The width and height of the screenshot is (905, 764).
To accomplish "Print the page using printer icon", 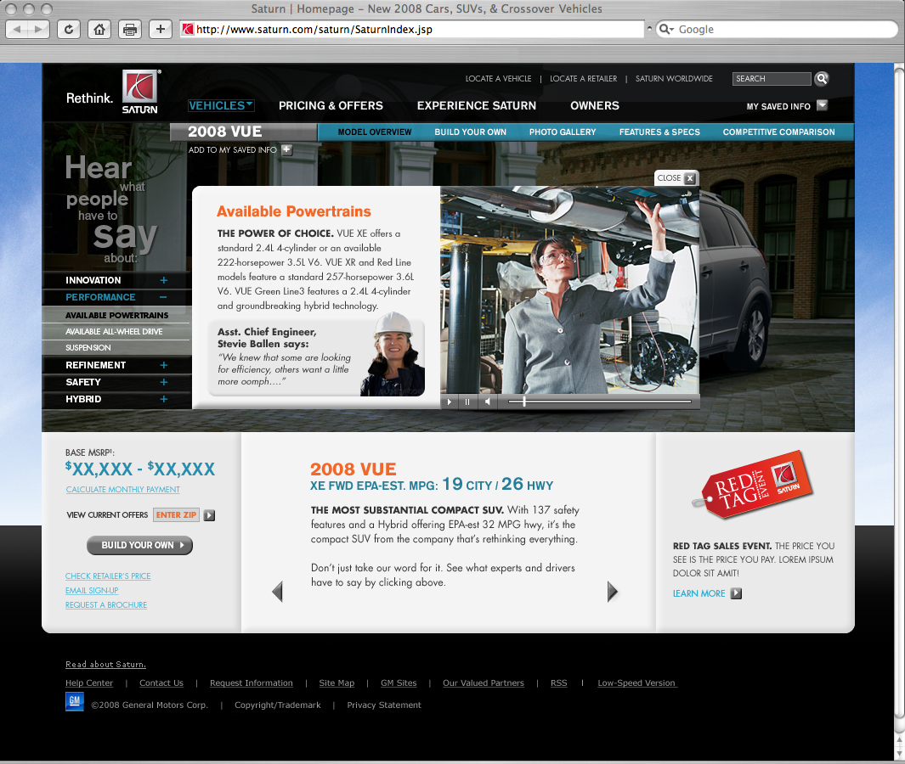I will pos(130,30).
